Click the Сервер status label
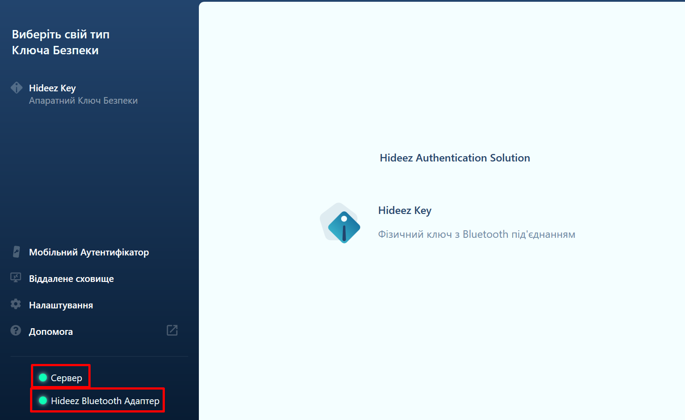Viewport: 685px width, 420px height. click(66, 378)
